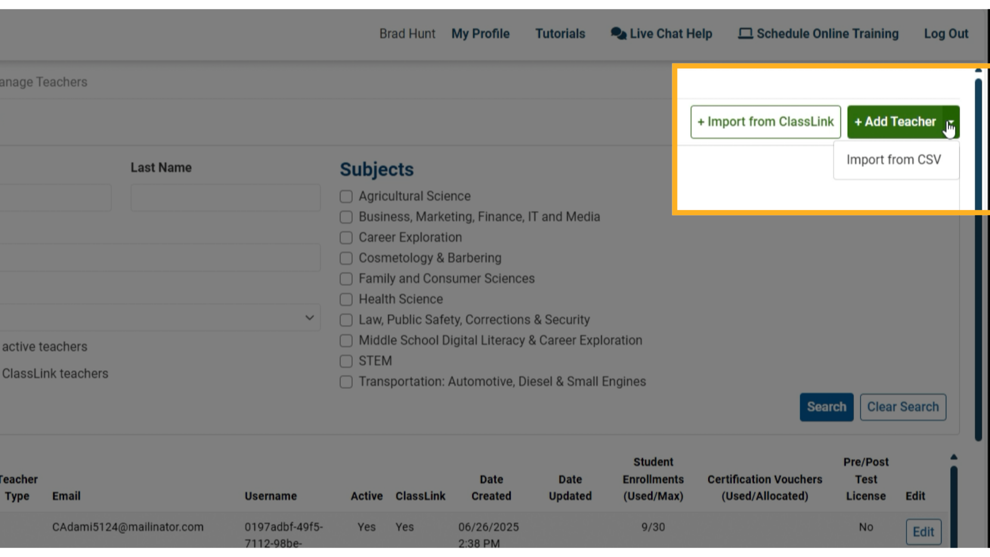Open the Live Chat Help bubbles icon
This screenshot has width=990, height=557.
coord(618,34)
